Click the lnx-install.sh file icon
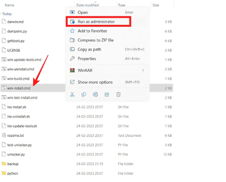 (x=4, y=107)
